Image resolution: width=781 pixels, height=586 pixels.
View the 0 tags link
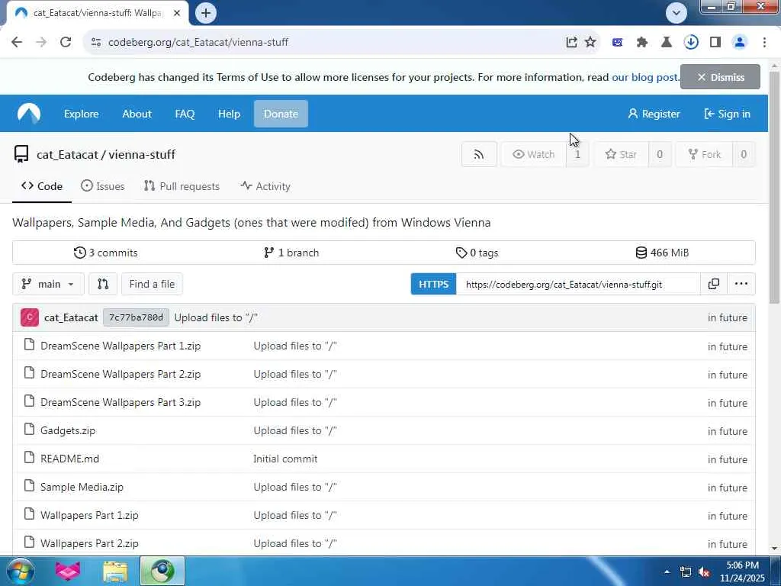477,253
